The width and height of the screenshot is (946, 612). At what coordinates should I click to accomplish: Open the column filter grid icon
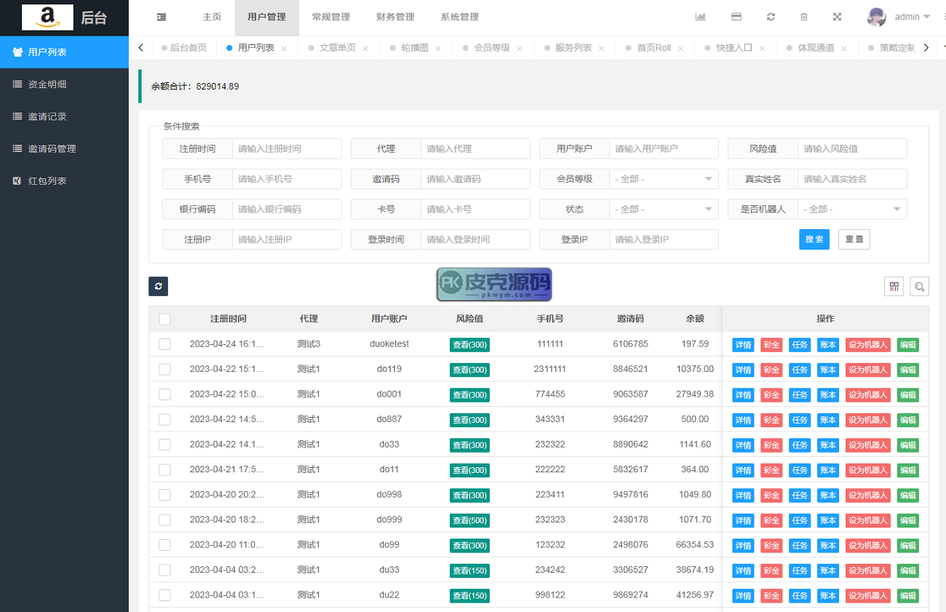[894, 286]
